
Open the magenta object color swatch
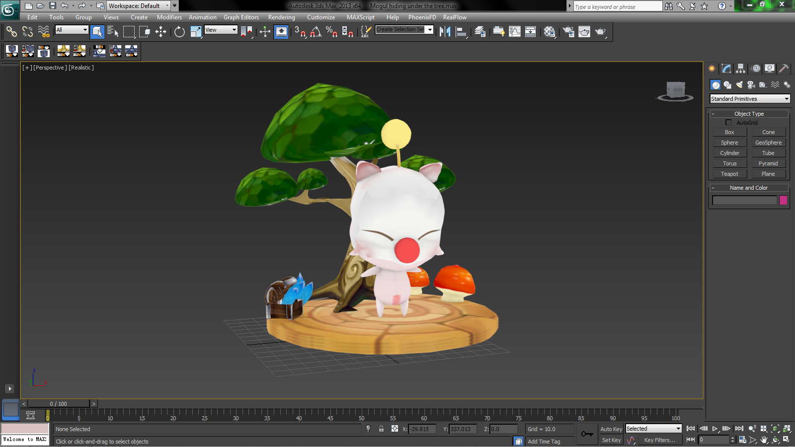click(783, 200)
